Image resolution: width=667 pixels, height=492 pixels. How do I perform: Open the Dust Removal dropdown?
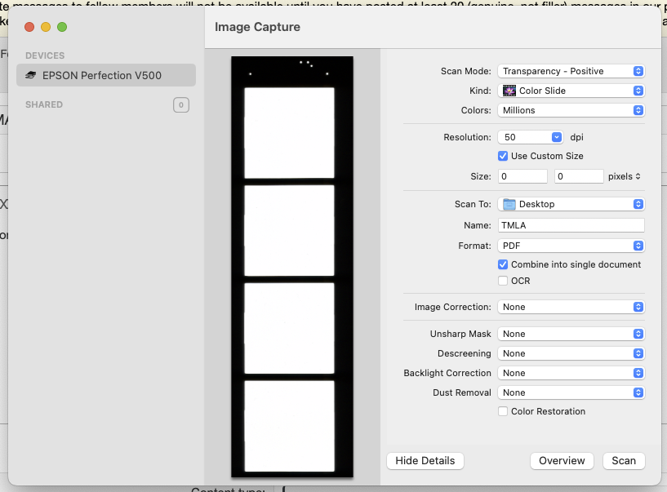571,392
